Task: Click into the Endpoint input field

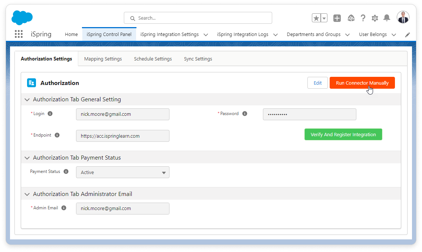Action: pos(122,136)
